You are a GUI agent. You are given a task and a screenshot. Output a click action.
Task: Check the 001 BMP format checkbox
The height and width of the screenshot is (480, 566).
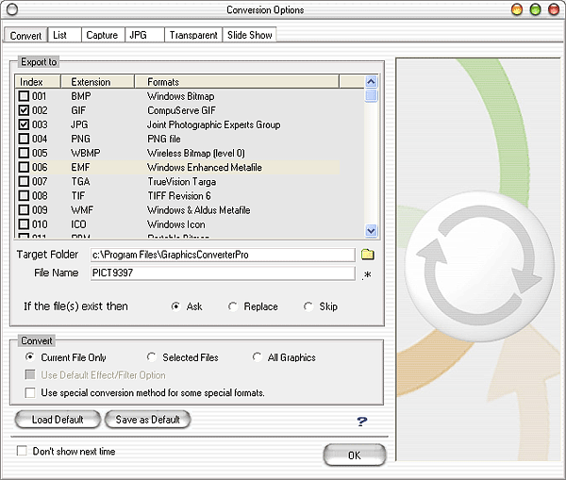tap(24, 96)
